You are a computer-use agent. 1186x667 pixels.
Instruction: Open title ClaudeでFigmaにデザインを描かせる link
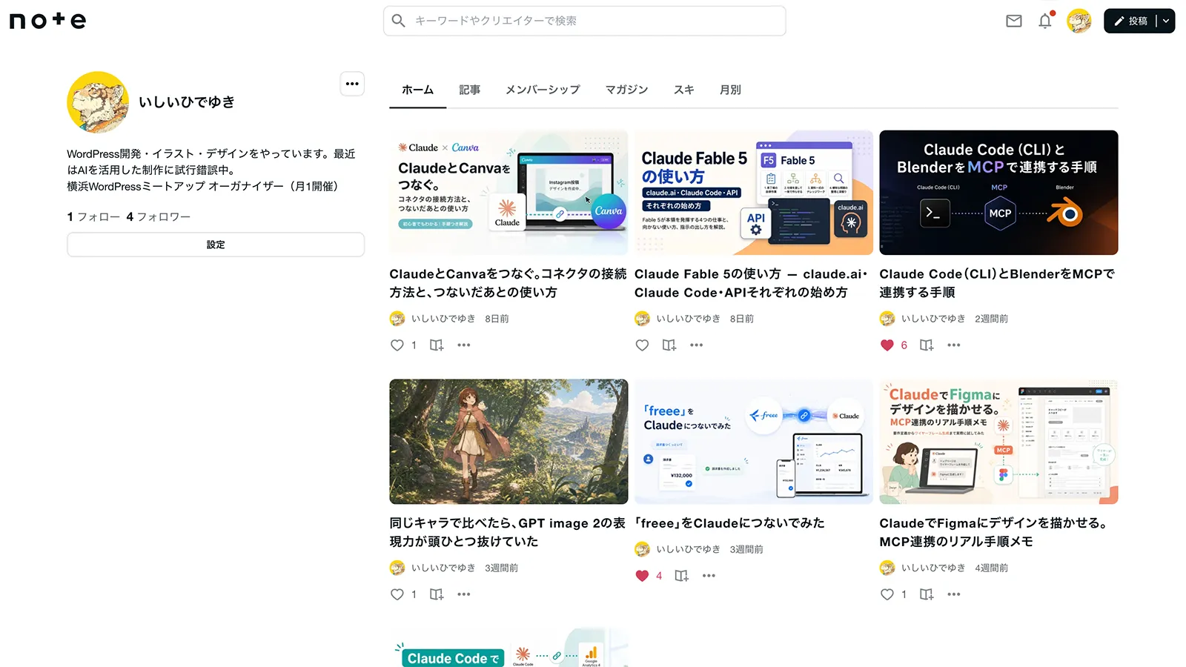point(994,532)
